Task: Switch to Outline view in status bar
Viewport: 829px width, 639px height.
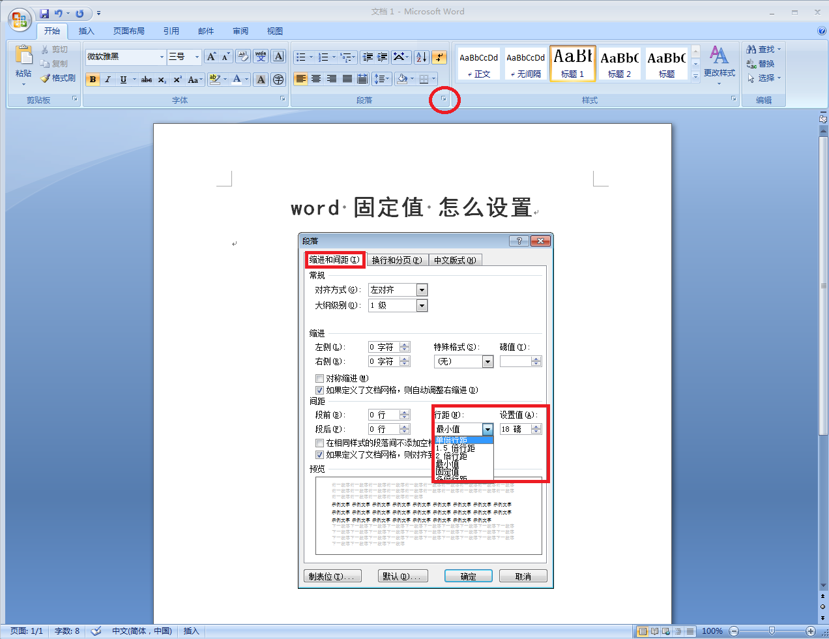Action: point(678,631)
